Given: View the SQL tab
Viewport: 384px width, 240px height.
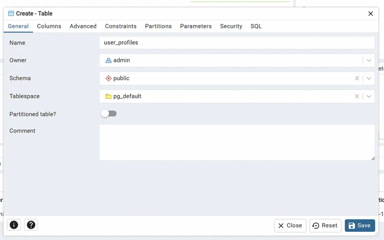Looking at the screenshot, I should pos(256,27).
